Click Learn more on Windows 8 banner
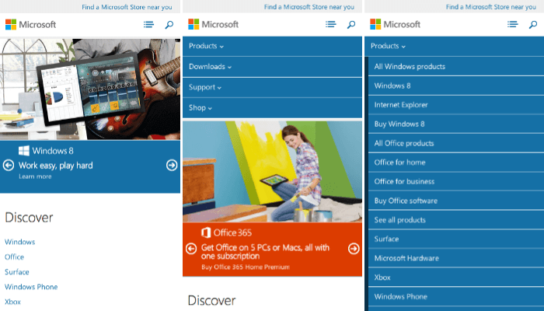 35,176
